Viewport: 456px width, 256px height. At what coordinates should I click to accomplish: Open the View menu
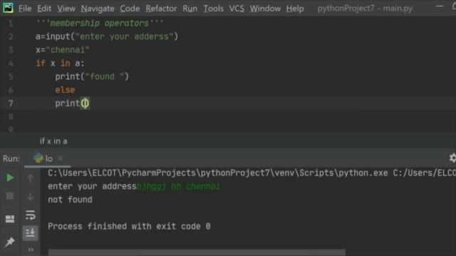pyautogui.click(x=66, y=9)
